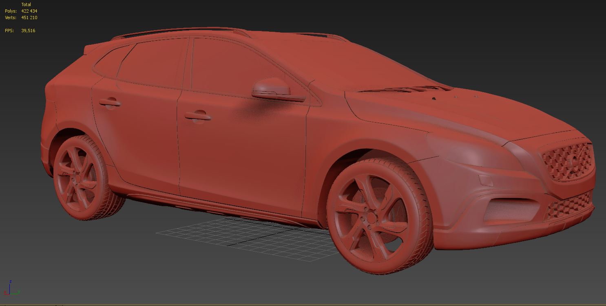Select the car's front wheel rim
The height and width of the screenshot is (306, 606).
click(x=371, y=218)
